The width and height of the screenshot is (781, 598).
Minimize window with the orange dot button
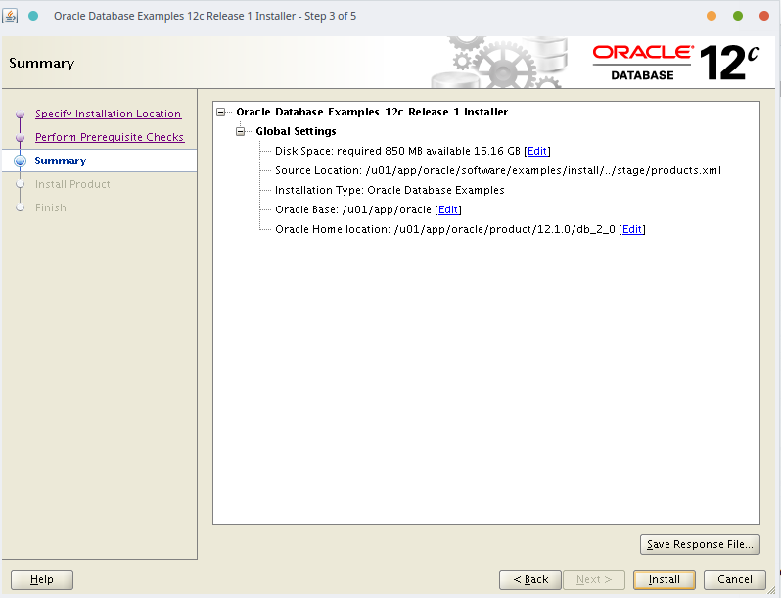click(x=712, y=16)
